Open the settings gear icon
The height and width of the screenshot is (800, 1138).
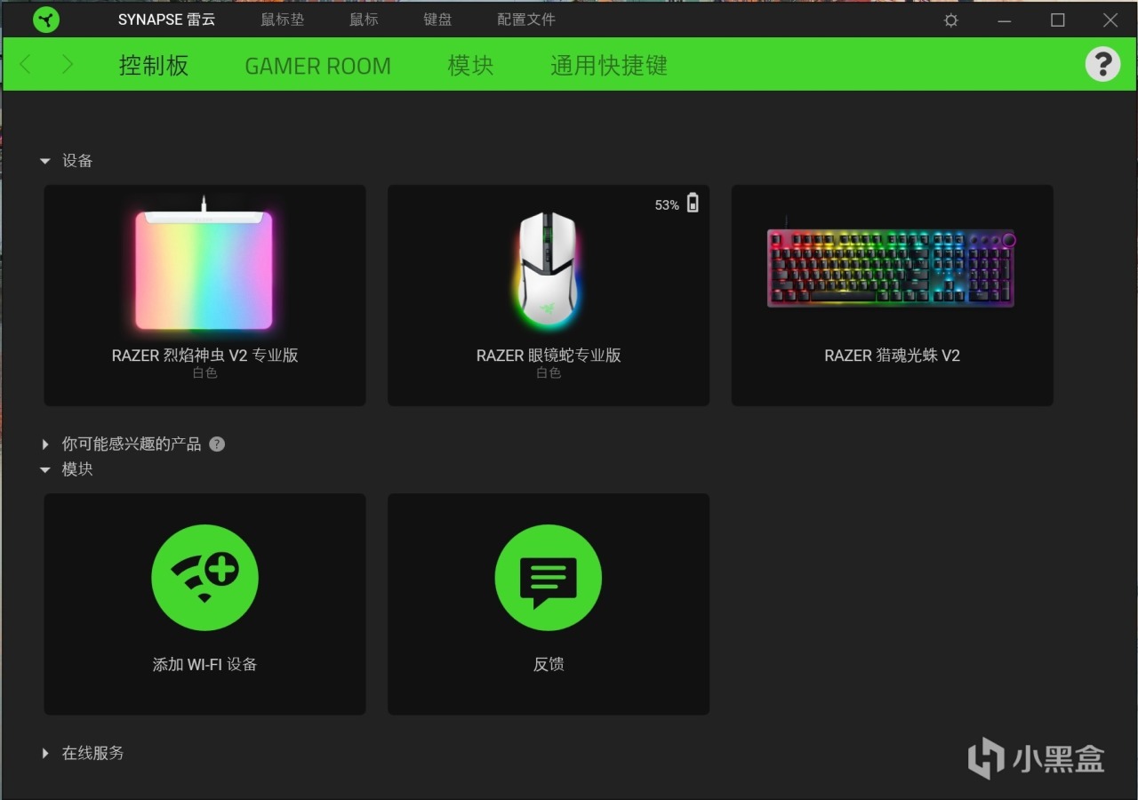click(x=951, y=20)
